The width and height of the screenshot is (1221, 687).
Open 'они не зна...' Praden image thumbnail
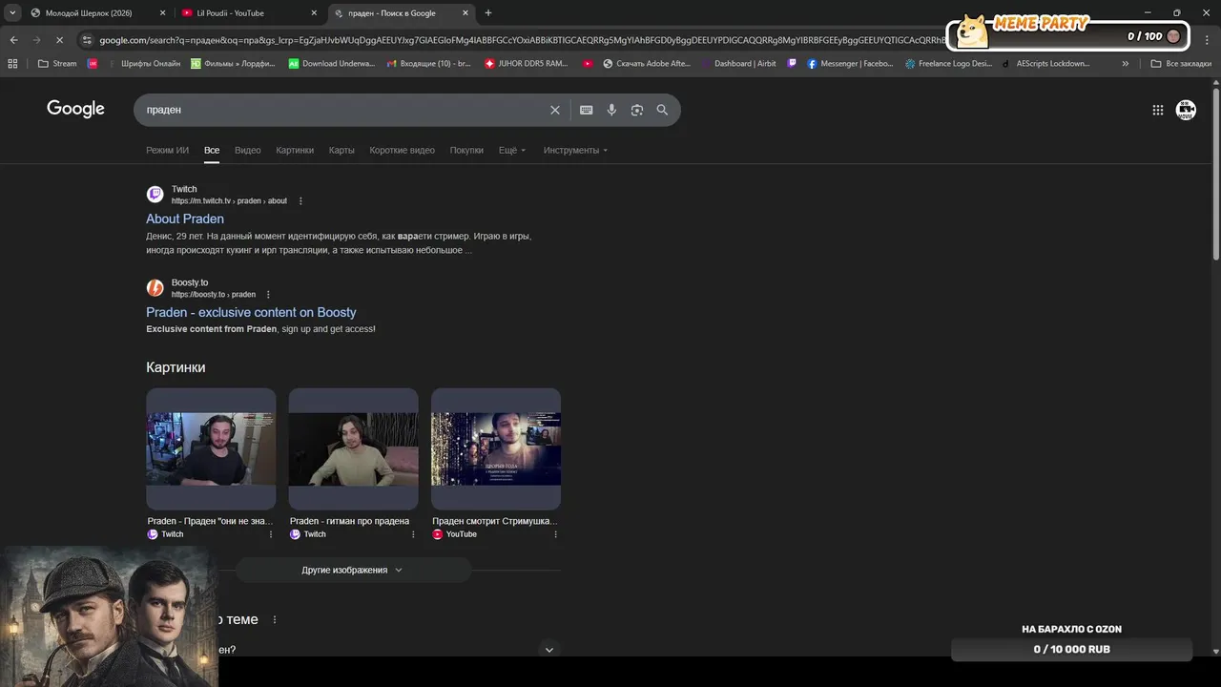(211, 448)
